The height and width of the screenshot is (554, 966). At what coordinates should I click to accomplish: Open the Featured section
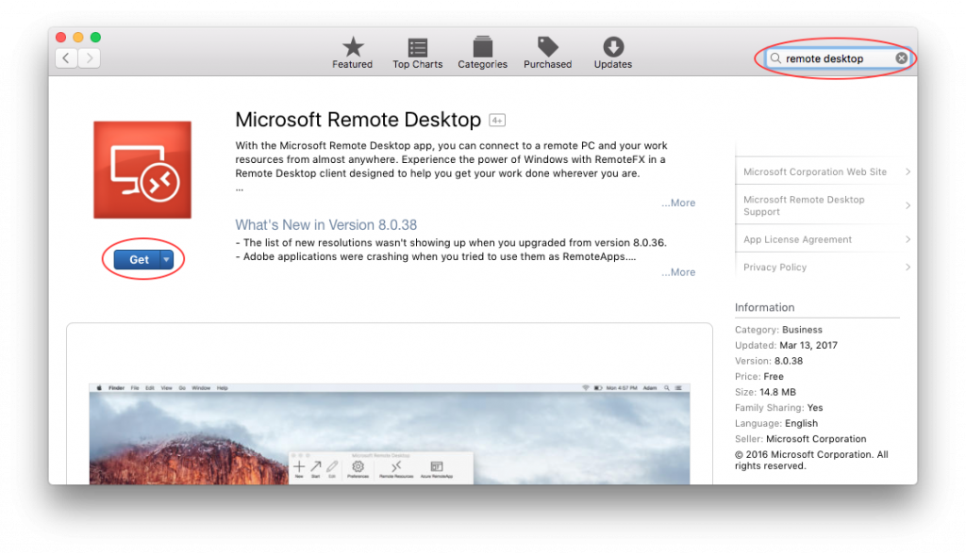(353, 53)
